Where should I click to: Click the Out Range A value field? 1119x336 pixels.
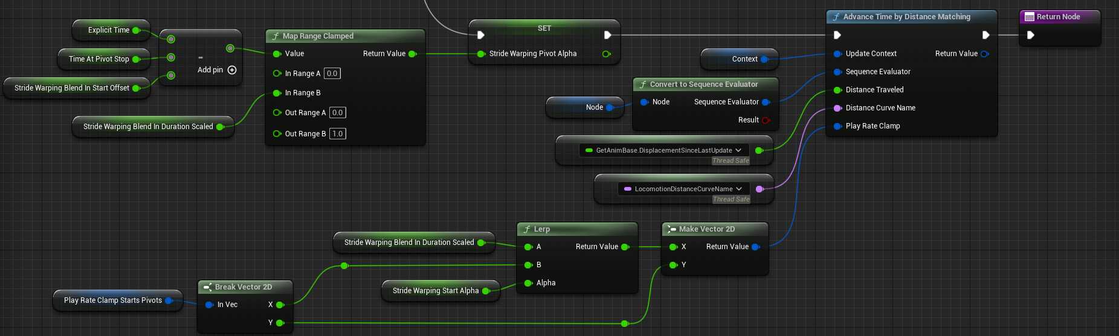(337, 113)
